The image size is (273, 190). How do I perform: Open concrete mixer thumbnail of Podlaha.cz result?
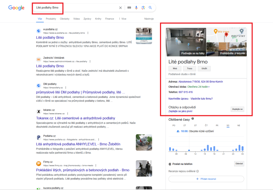[x=144, y=142]
